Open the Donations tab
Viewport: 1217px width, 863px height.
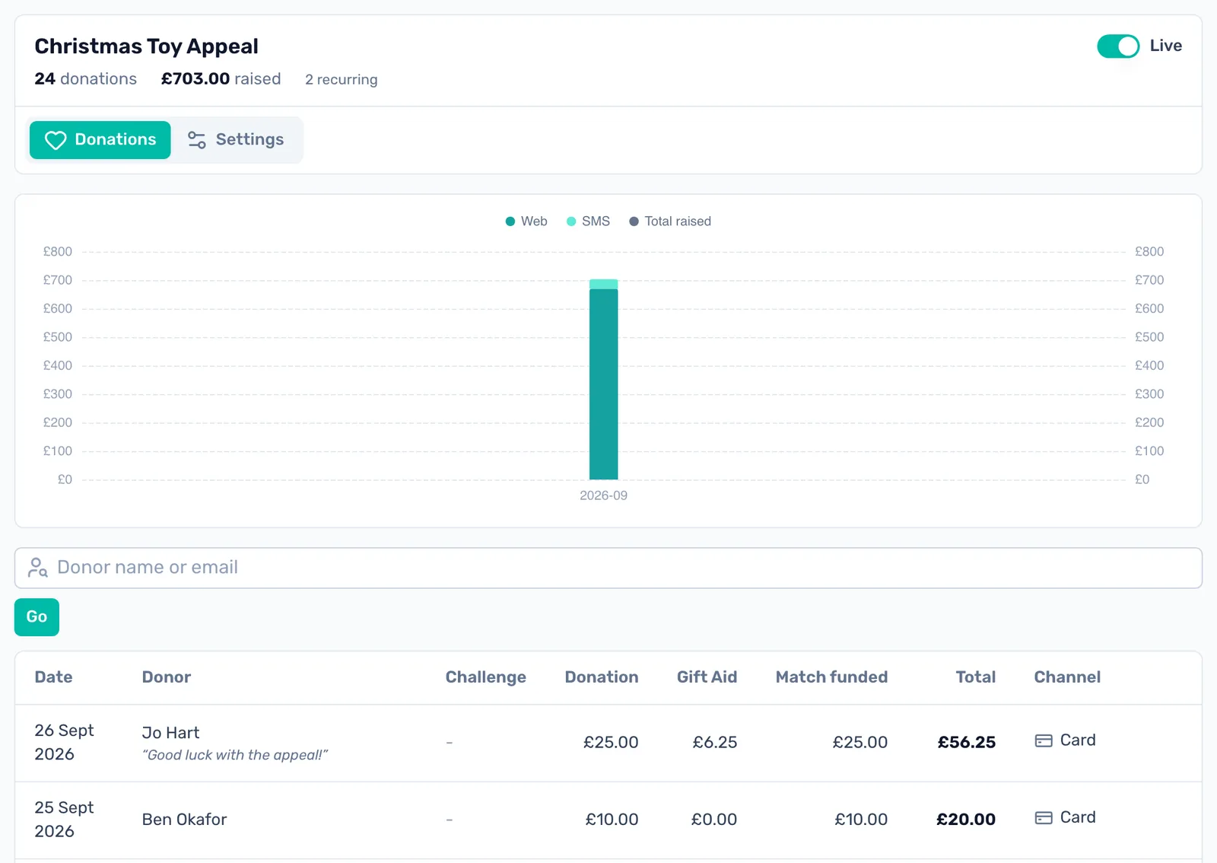[100, 140]
